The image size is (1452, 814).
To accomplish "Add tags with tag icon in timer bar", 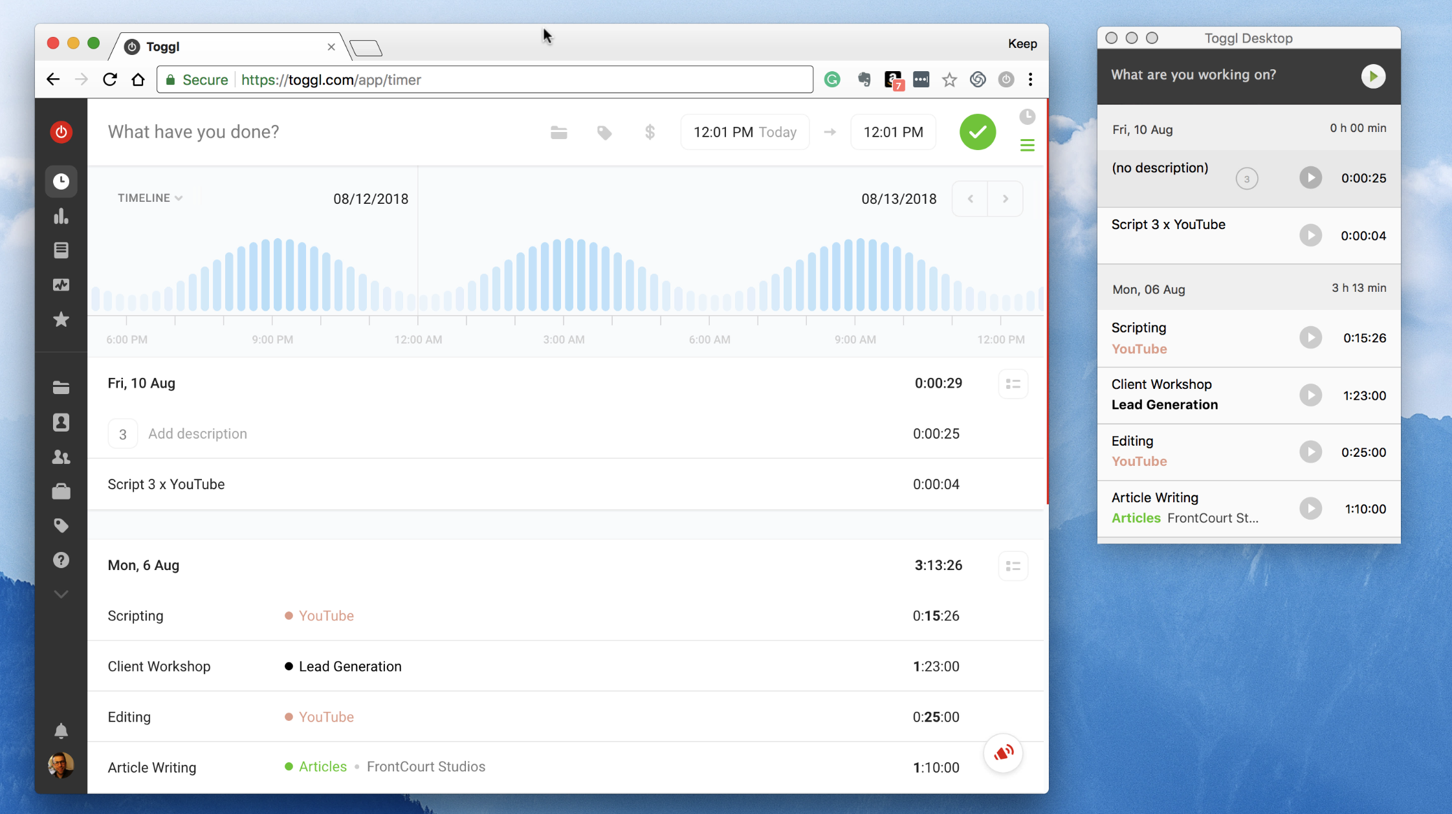I will tap(604, 133).
